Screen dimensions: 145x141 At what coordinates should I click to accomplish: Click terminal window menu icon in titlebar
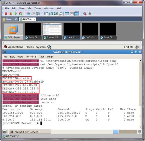[4, 52]
